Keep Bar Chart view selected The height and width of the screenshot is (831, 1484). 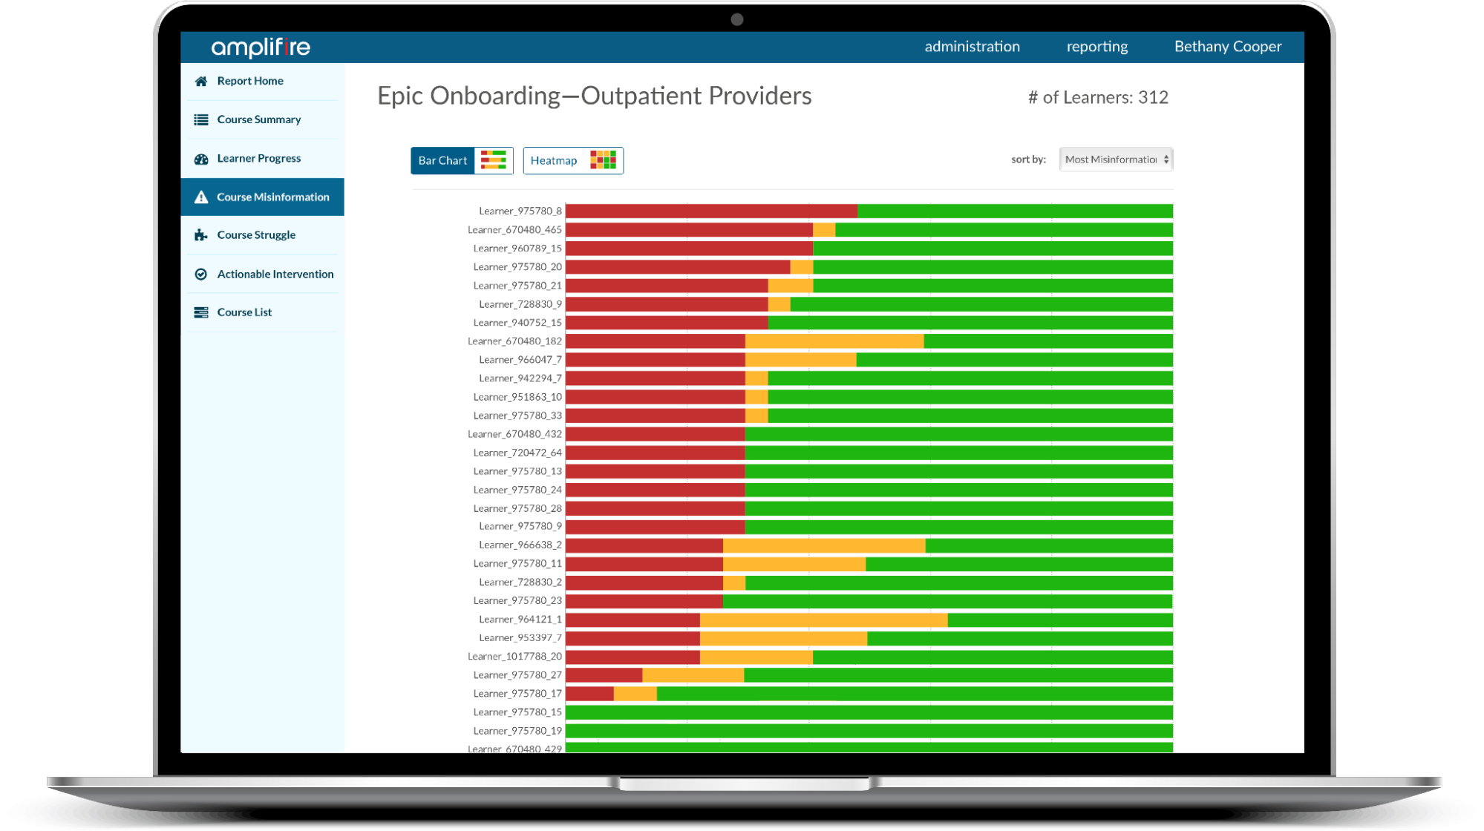pos(442,160)
